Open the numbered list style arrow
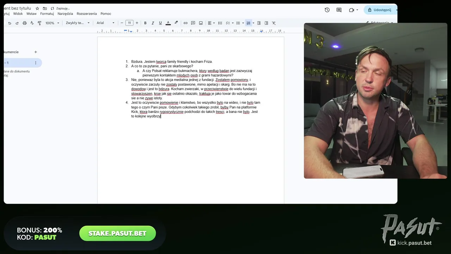 pyautogui.click(x=253, y=23)
